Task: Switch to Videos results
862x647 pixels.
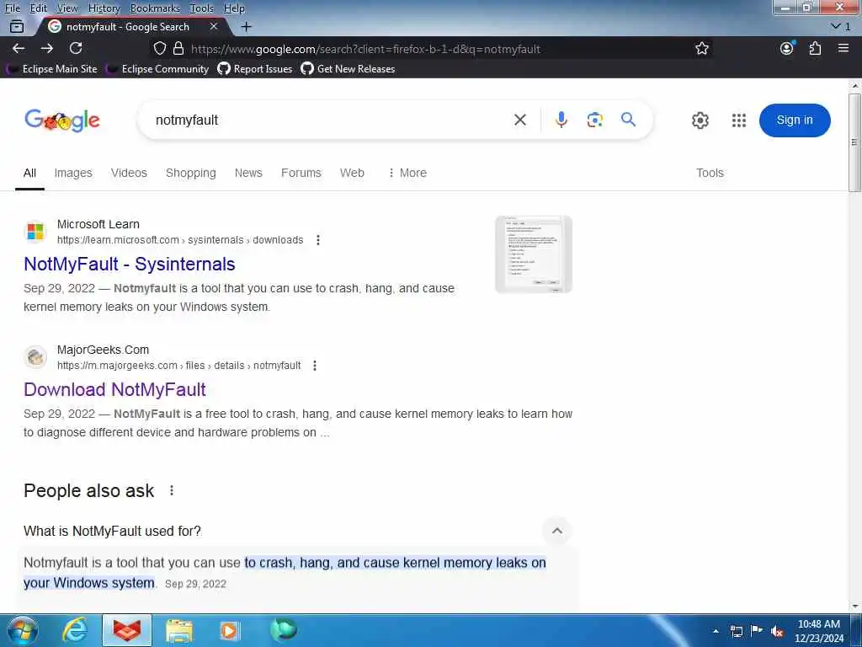Action: tap(129, 173)
